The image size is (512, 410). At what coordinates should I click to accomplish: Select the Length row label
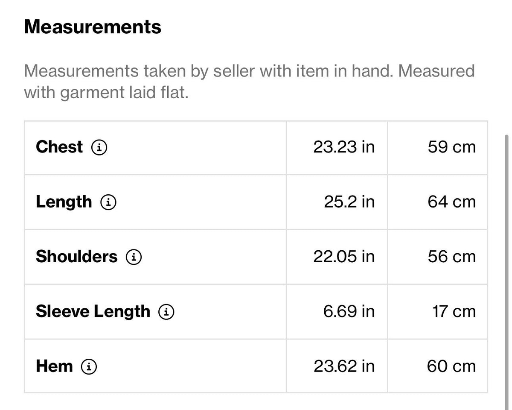[x=64, y=202]
